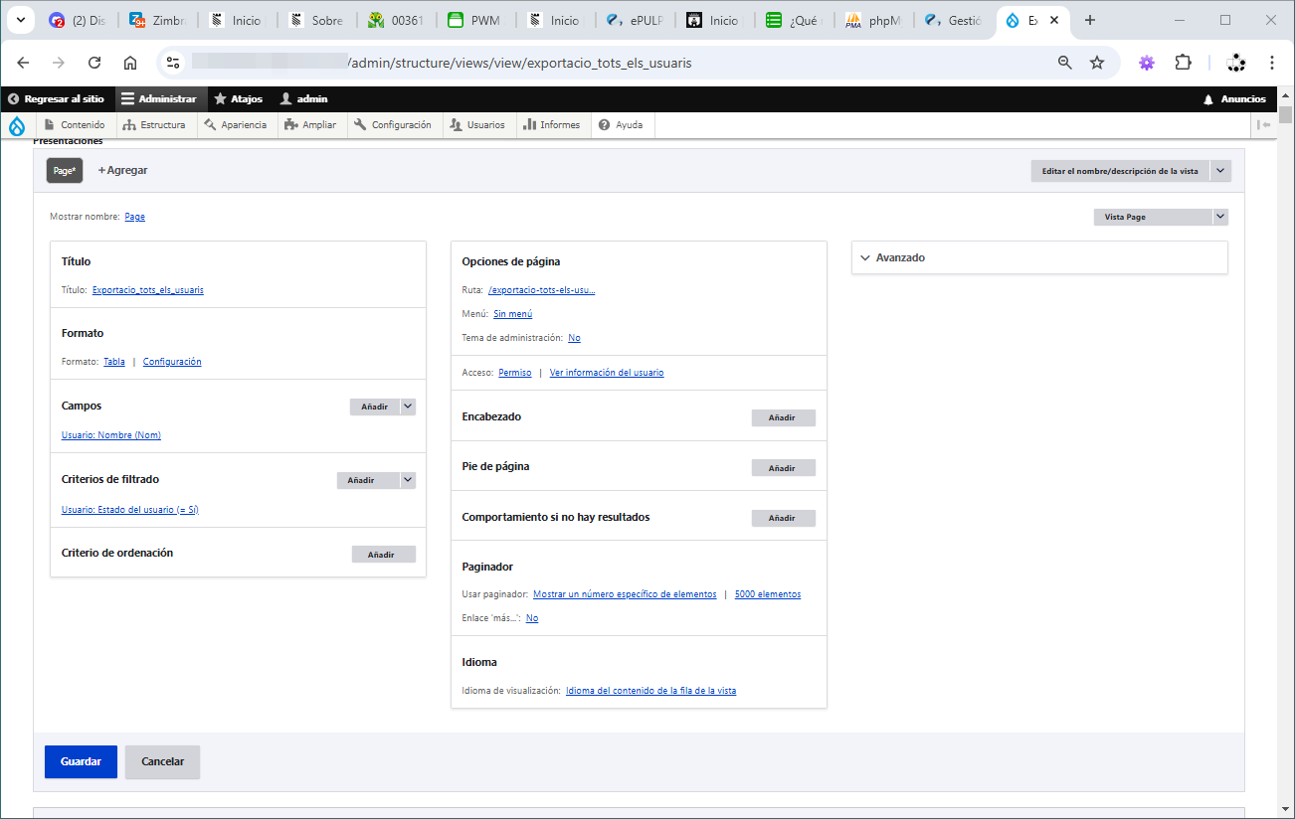Switch to the PWM tab
The width and height of the screenshot is (1295, 819).
[477, 20]
